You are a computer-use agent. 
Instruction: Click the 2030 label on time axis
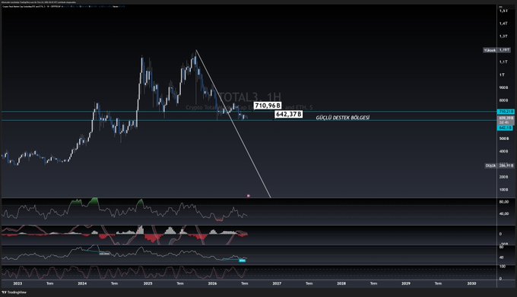tap(471, 283)
